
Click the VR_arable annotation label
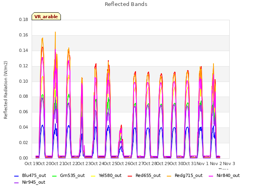[x=46, y=17]
